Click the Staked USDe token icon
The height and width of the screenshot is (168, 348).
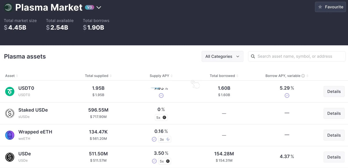pyautogui.click(x=10, y=113)
